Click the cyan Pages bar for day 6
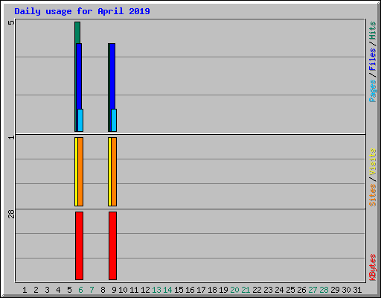 click(80, 120)
